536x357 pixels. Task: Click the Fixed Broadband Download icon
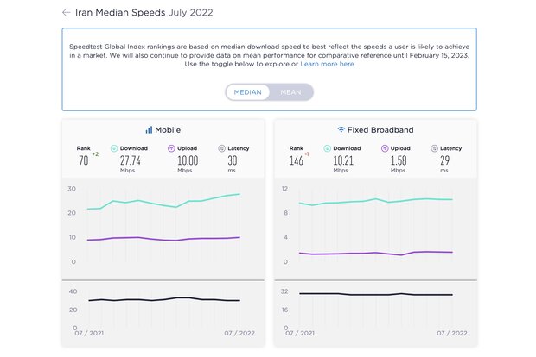click(x=329, y=148)
